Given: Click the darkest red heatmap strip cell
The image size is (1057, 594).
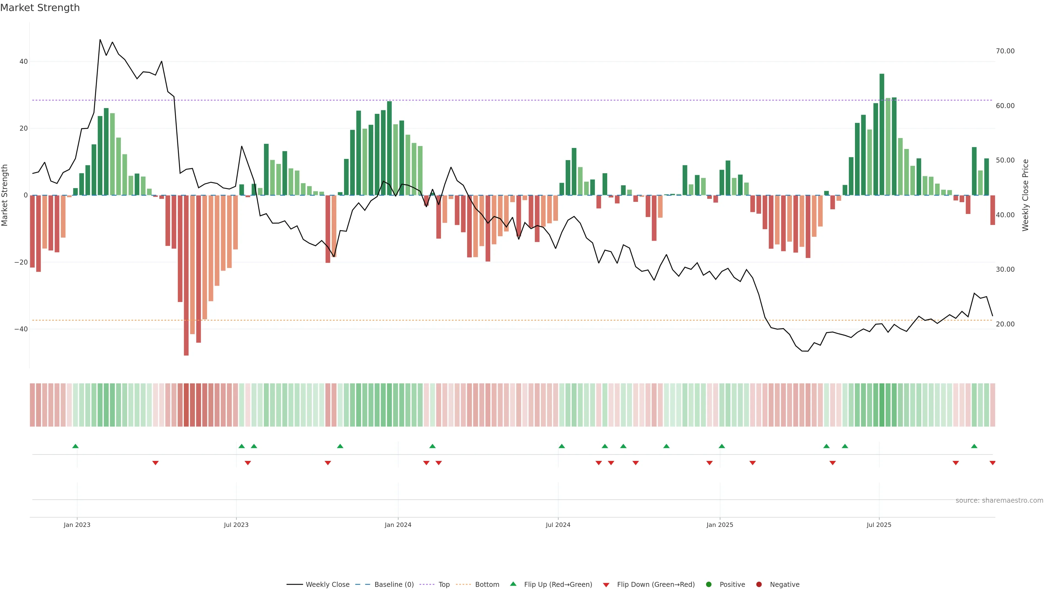Looking at the screenshot, I should click(x=186, y=405).
